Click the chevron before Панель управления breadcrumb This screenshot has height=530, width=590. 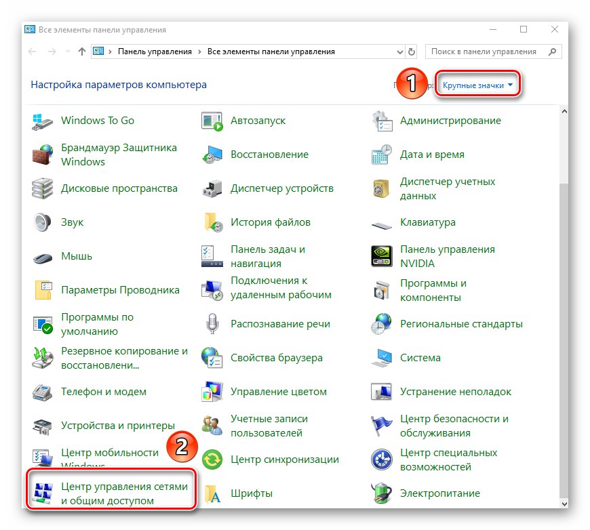click(x=110, y=52)
